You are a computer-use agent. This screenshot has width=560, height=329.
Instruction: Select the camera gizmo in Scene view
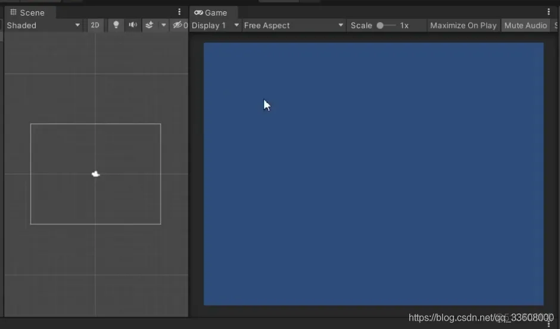point(95,174)
